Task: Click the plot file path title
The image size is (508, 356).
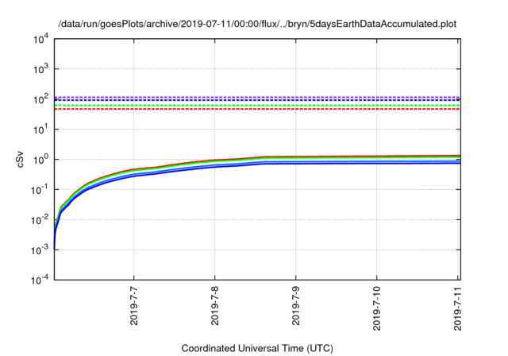Action: point(257,24)
